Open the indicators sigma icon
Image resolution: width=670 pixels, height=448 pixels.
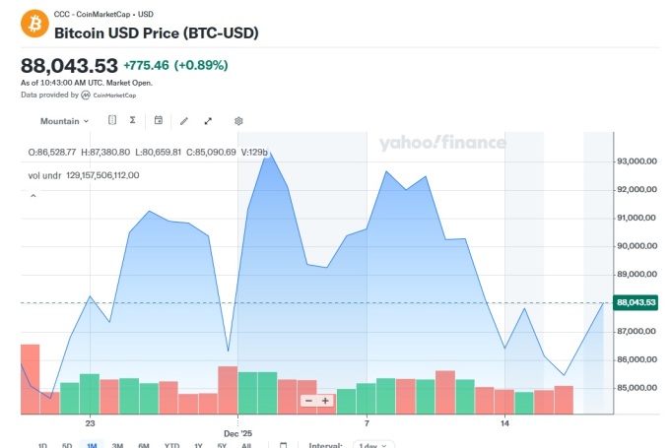(x=132, y=121)
